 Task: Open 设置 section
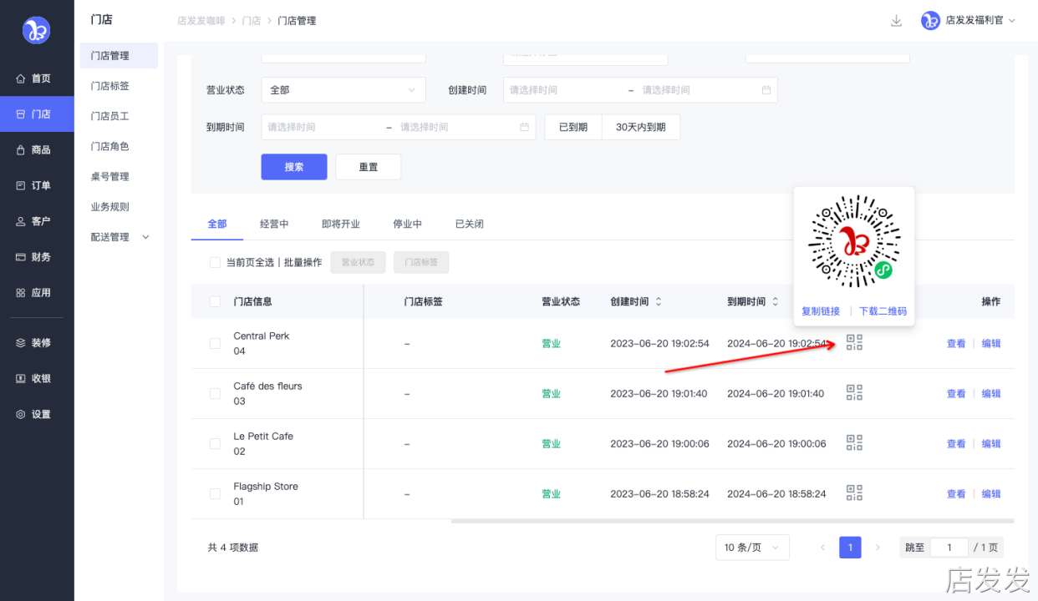pos(37,415)
